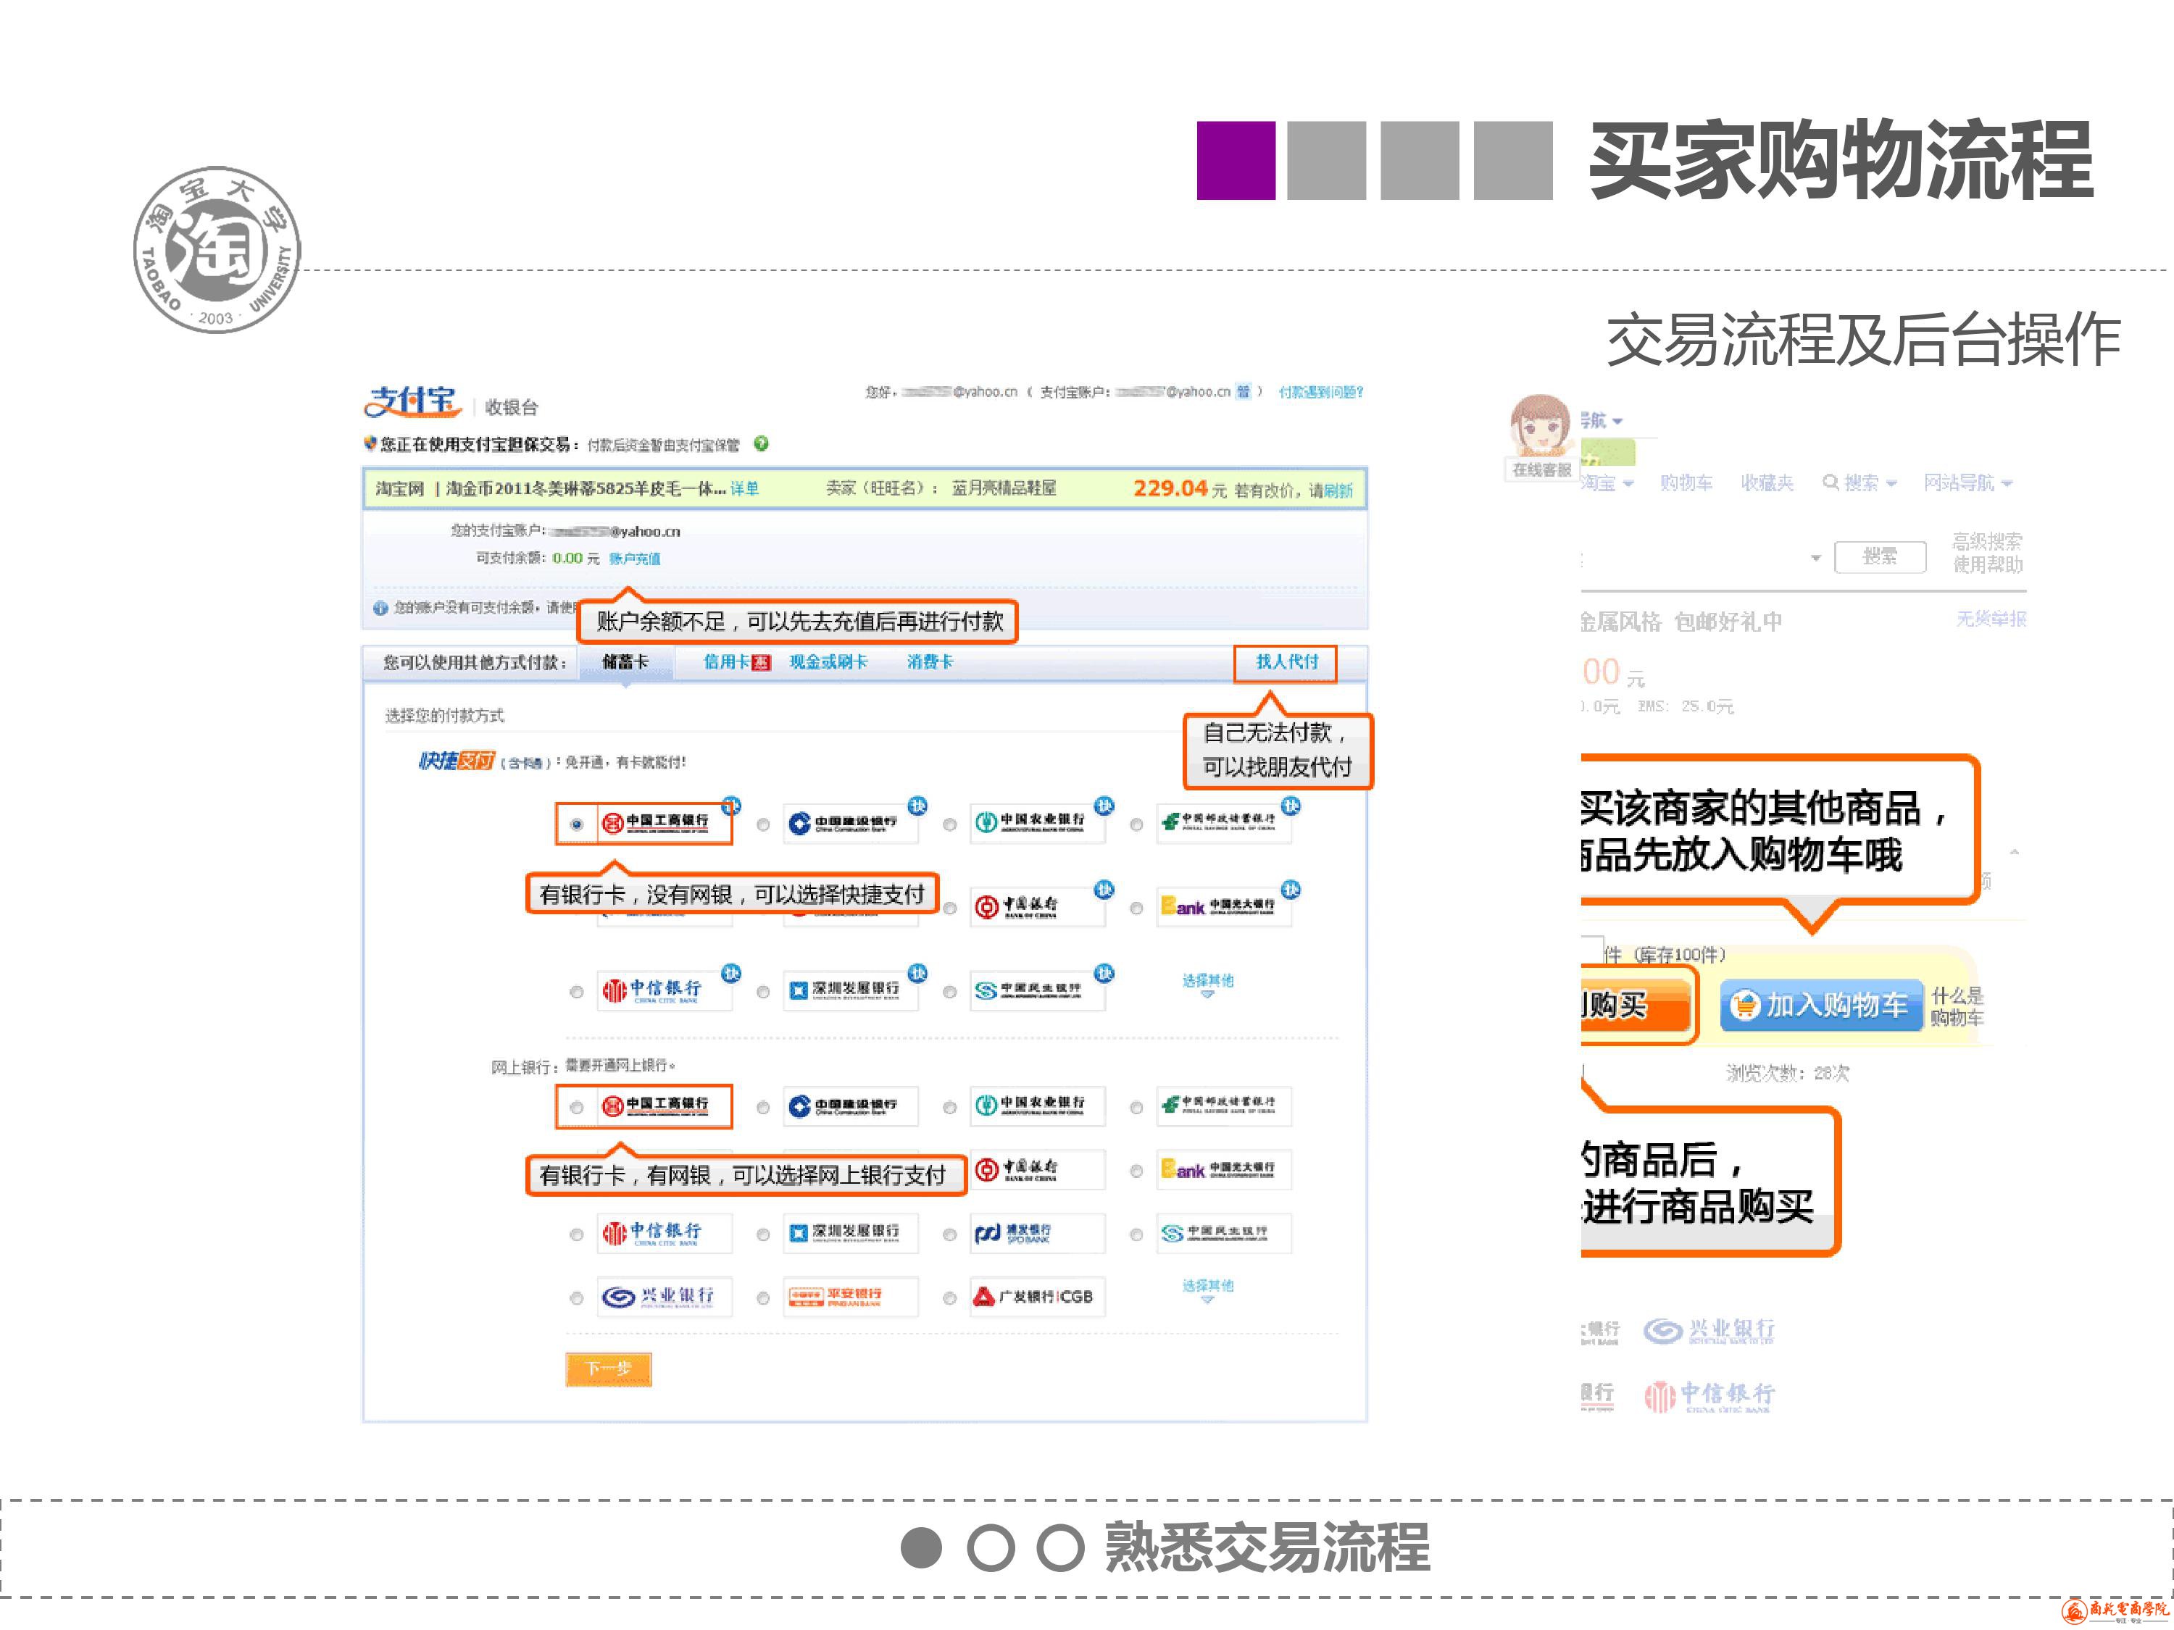Viewport: 2174px width, 1630px height.
Task: Select 中国建设银行 quick pay radio button
Action: pos(762,825)
